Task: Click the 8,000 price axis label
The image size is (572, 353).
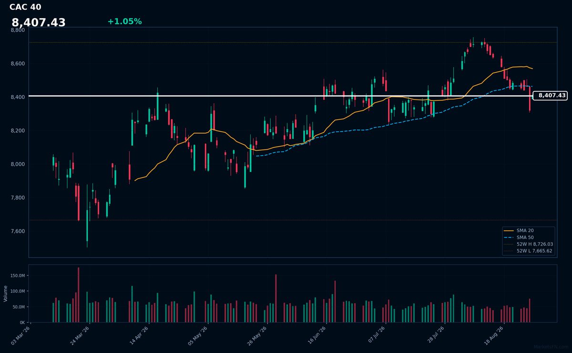Action: pyautogui.click(x=18, y=164)
